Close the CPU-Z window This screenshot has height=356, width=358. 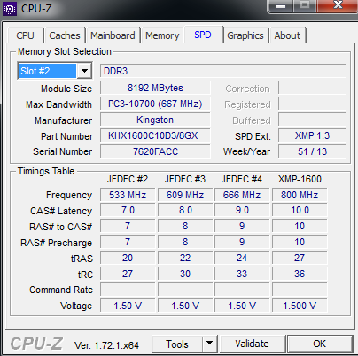pos(338,6)
